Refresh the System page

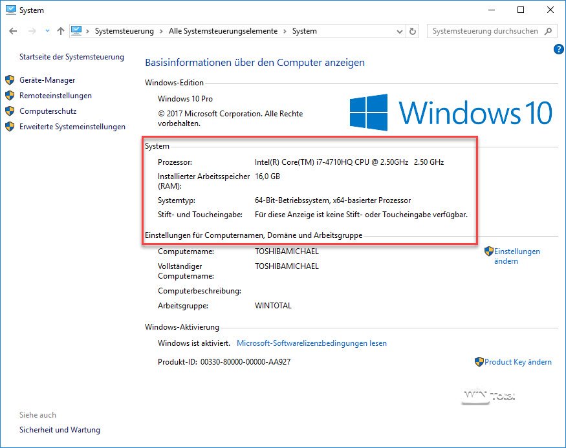[413, 32]
